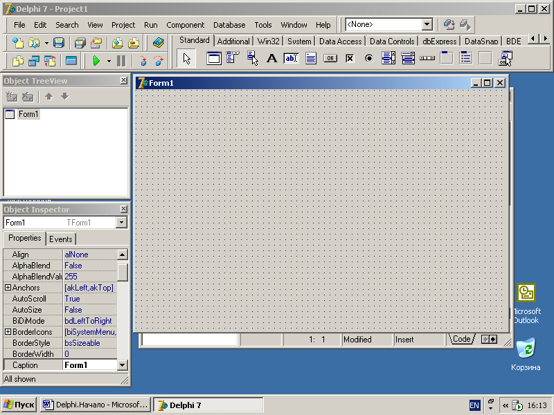Click Add file to project icon

[117, 43]
